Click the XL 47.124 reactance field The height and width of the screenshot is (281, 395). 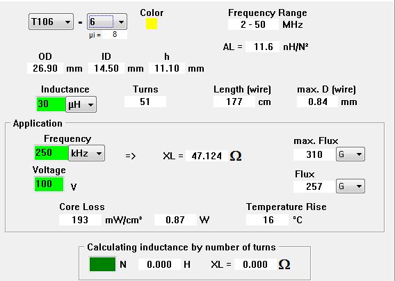[x=207, y=156]
